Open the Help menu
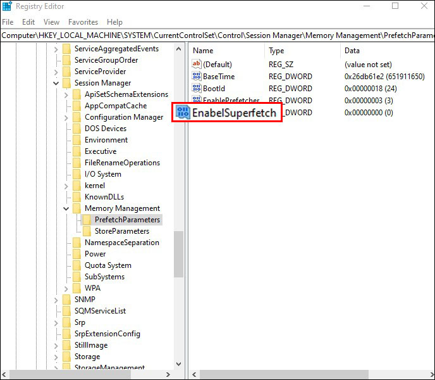 (x=114, y=22)
